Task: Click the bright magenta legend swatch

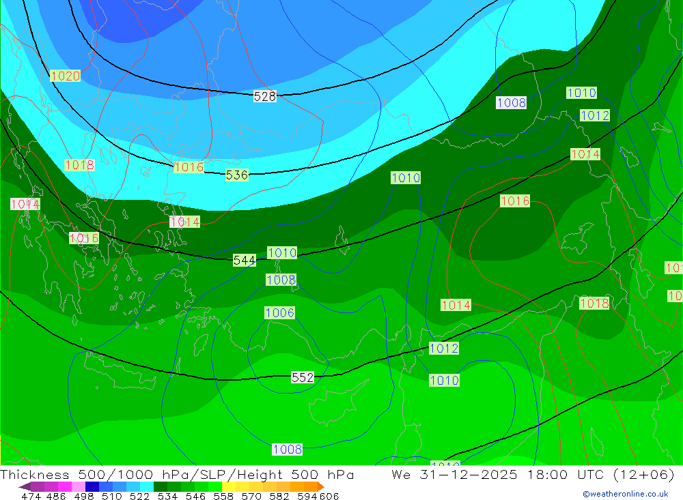Action: point(65,486)
